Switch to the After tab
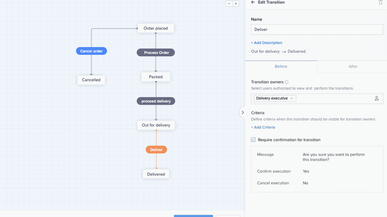The image size is (387, 217). click(353, 66)
